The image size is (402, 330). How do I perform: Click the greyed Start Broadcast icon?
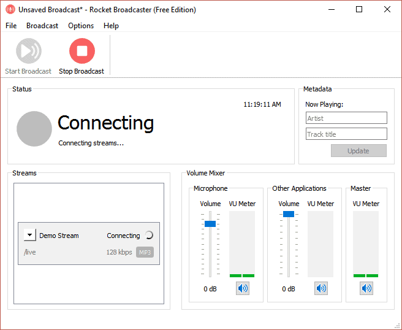[28, 50]
